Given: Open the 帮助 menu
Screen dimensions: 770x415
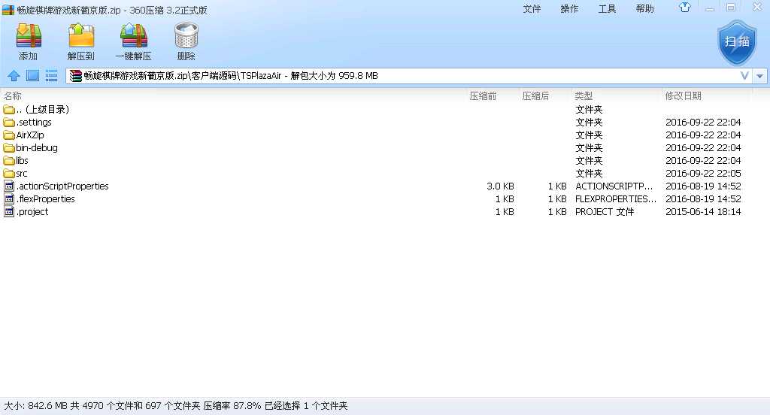Looking at the screenshot, I should (644, 9).
